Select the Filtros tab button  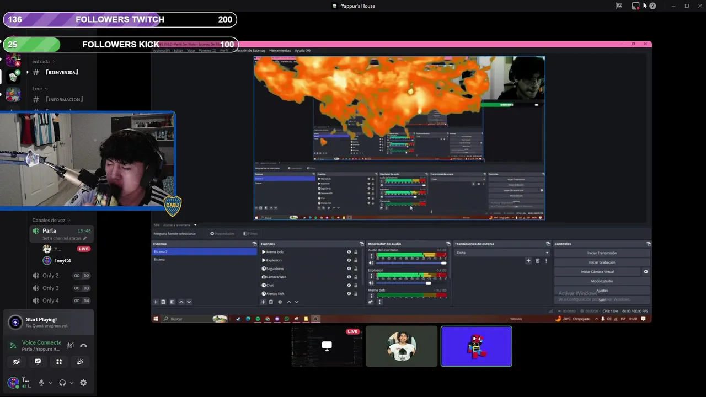pos(250,234)
